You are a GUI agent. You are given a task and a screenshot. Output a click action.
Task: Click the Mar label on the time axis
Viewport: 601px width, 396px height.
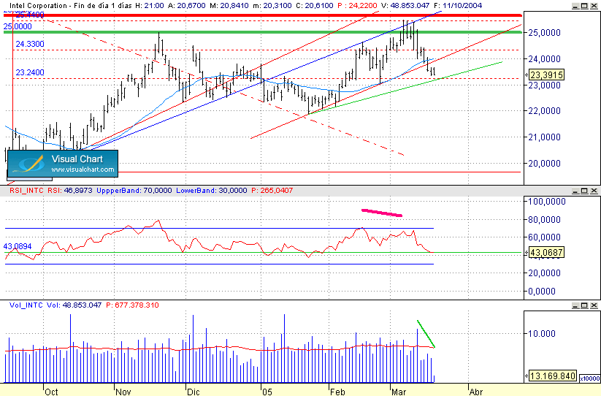point(399,392)
